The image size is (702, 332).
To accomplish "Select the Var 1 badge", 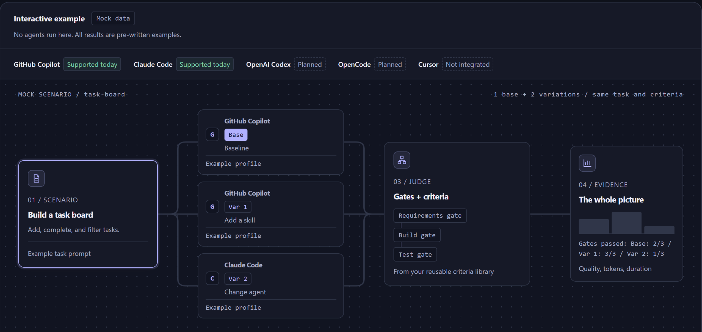I will (x=238, y=207).
